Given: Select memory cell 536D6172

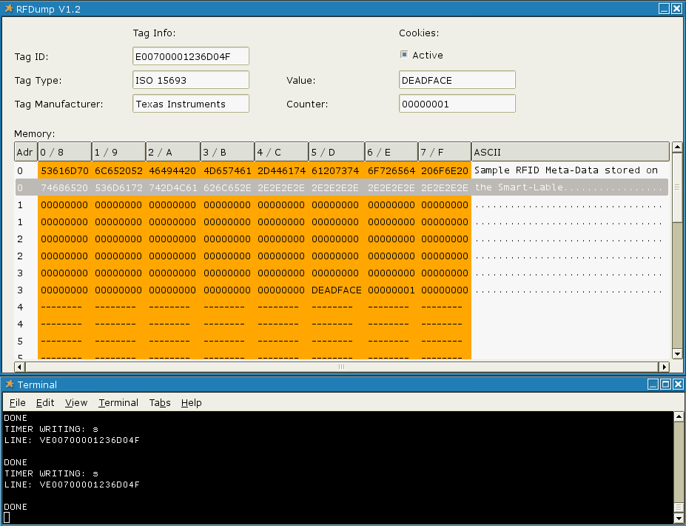Looking at the screenshot, I should tap(118, 187).
